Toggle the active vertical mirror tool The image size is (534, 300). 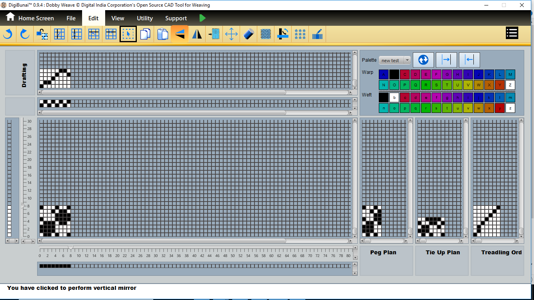pyautogui.click(x=179, y=34)
